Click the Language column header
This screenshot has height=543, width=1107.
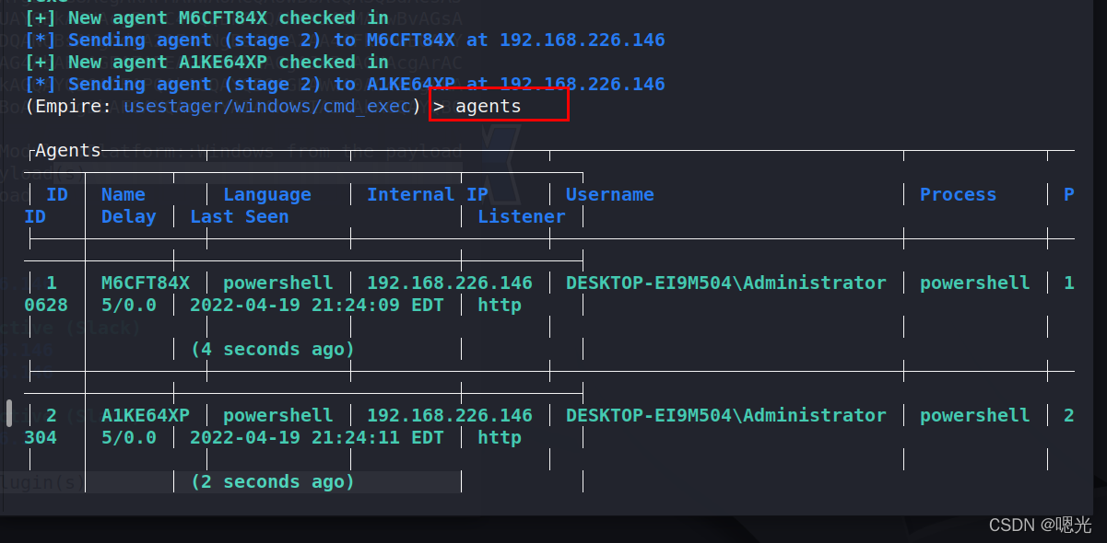pos(266,194)
